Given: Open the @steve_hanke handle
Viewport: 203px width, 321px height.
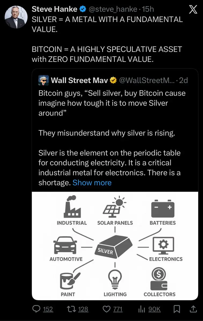Looking at the screenshot, I should click(x=113, y=9).
